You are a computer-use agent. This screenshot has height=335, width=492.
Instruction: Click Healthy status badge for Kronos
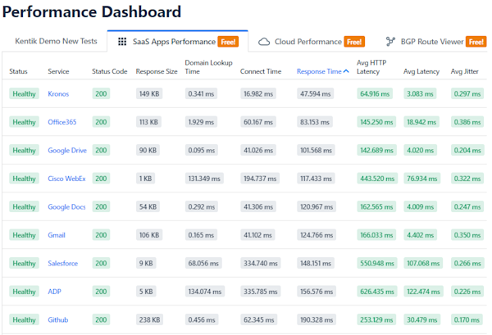(24, 93)
